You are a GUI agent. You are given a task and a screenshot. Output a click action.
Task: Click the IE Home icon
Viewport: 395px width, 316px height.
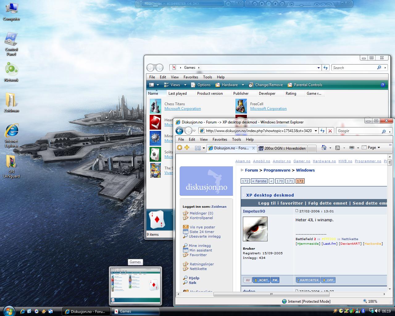324,148
